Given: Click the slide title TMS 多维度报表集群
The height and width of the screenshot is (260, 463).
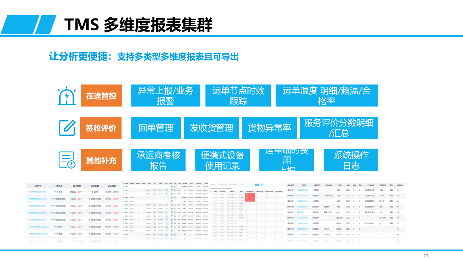Looking at the screenshot, I should coord(138,25).
